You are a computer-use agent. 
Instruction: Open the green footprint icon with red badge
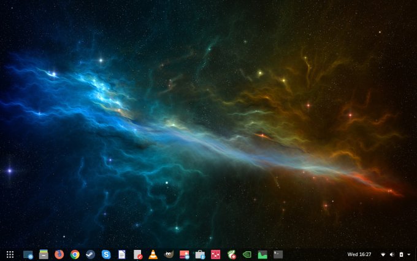tap(231, 254)
